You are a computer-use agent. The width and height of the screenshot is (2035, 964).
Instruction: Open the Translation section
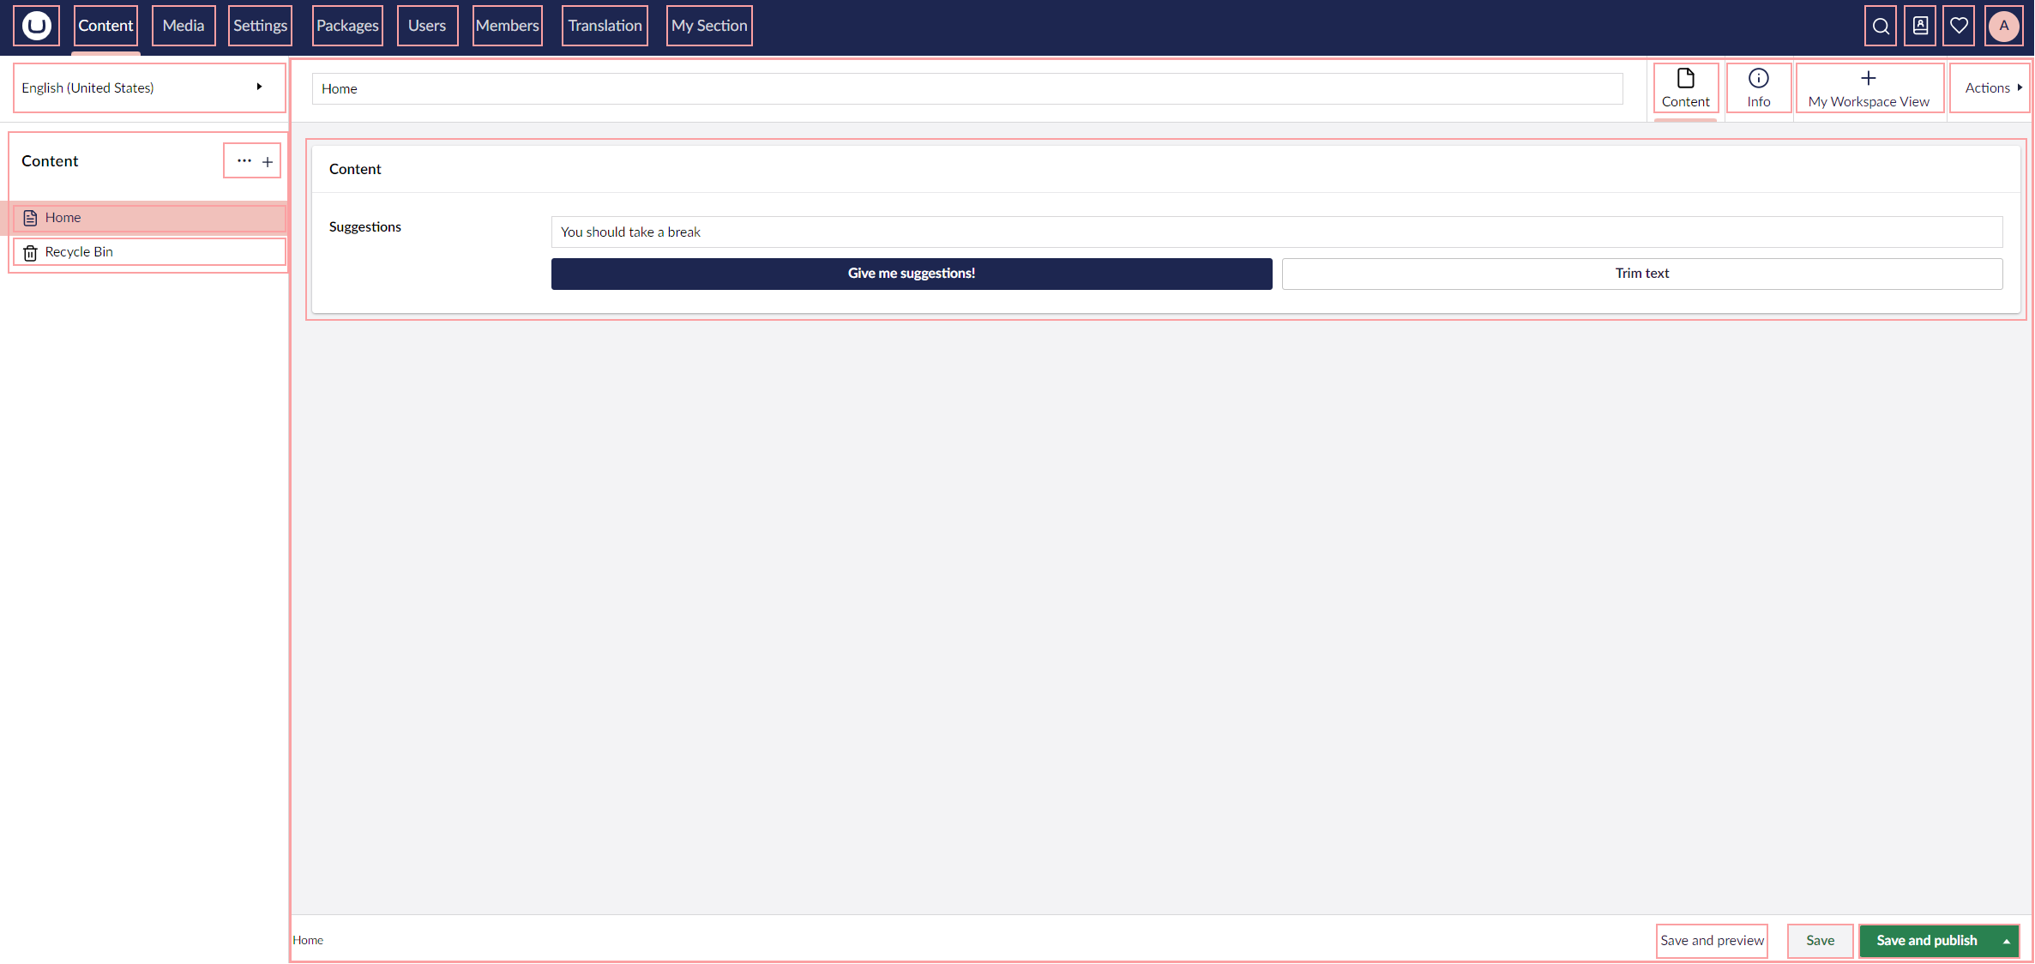tap(605, 26)
